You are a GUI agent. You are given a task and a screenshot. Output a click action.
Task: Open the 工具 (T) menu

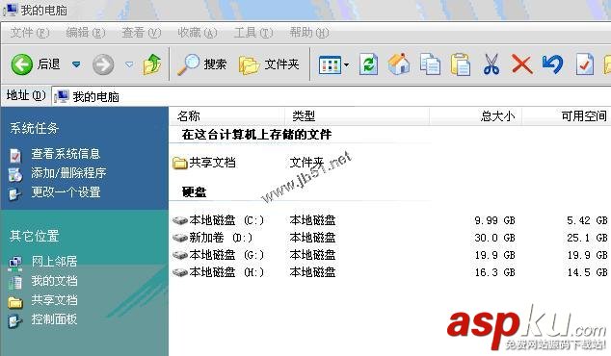(253, 33)
